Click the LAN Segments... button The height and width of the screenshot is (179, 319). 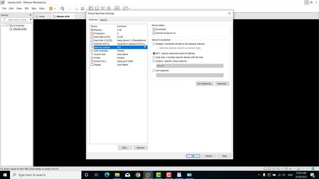(205, 84)
